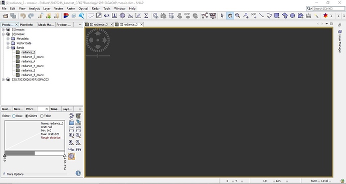The height and width of the screenshot is (184, 346).
Task: Switch to the Pixel Info tab
Action: pos(26,24)
